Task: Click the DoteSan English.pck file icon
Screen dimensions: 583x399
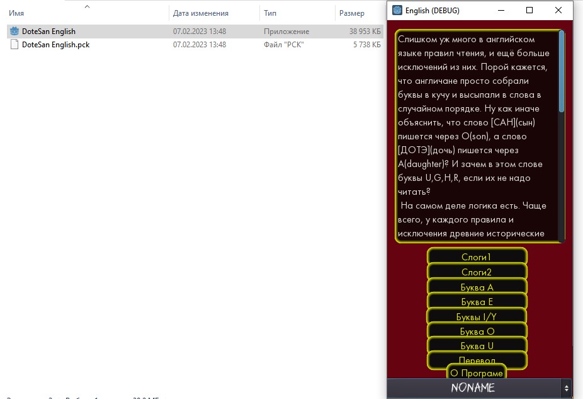Action: pos(14,45)
